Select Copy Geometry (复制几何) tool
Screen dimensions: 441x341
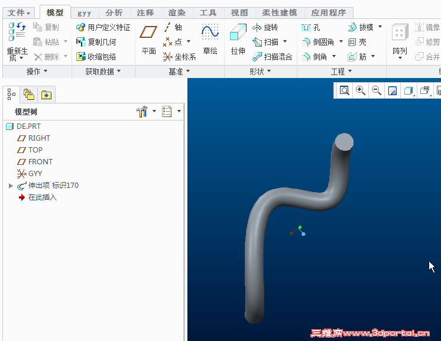(96, 42)
